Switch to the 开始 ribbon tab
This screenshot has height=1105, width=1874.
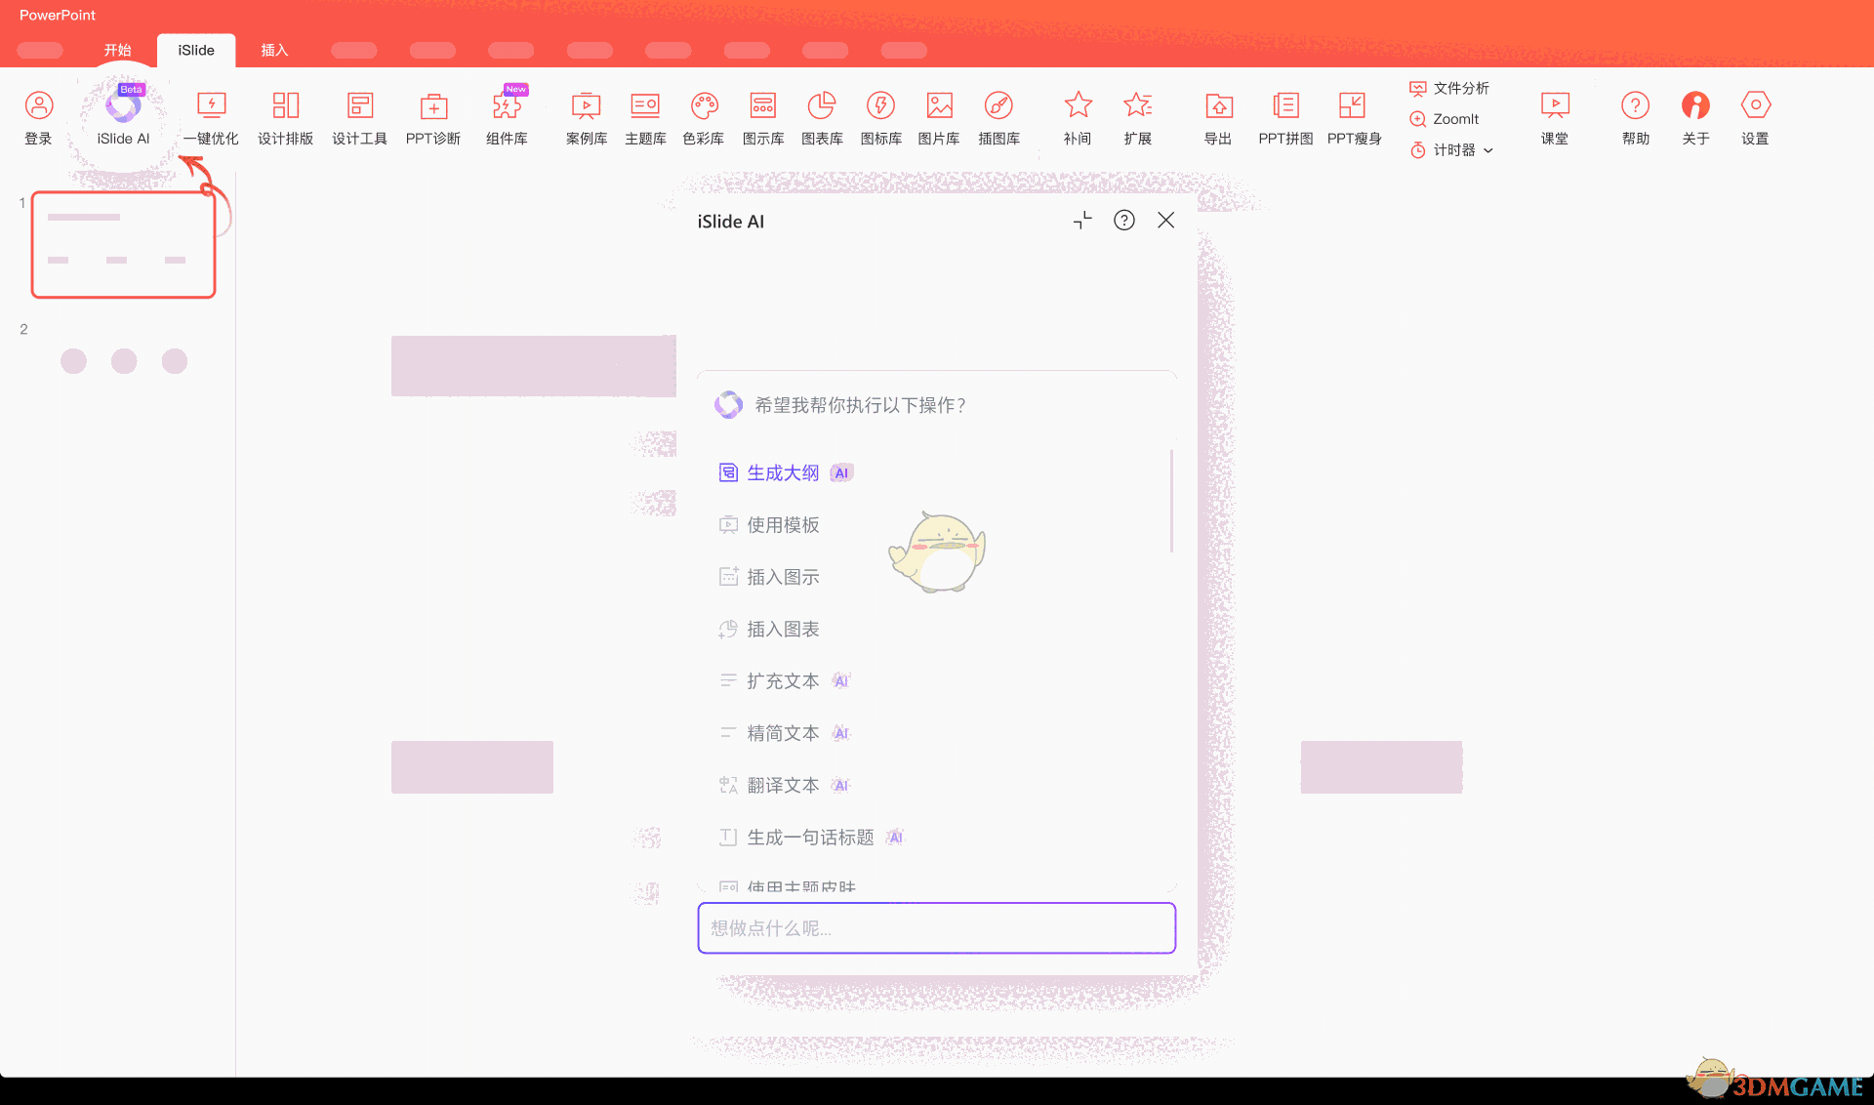click(x=118, y=50)
